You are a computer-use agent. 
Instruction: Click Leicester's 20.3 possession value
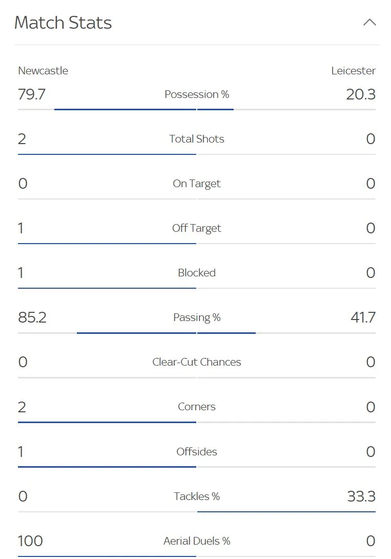361,94
